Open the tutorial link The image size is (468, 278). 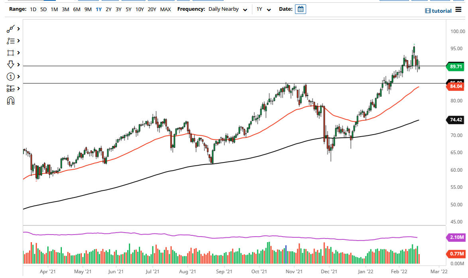point(438,10)
